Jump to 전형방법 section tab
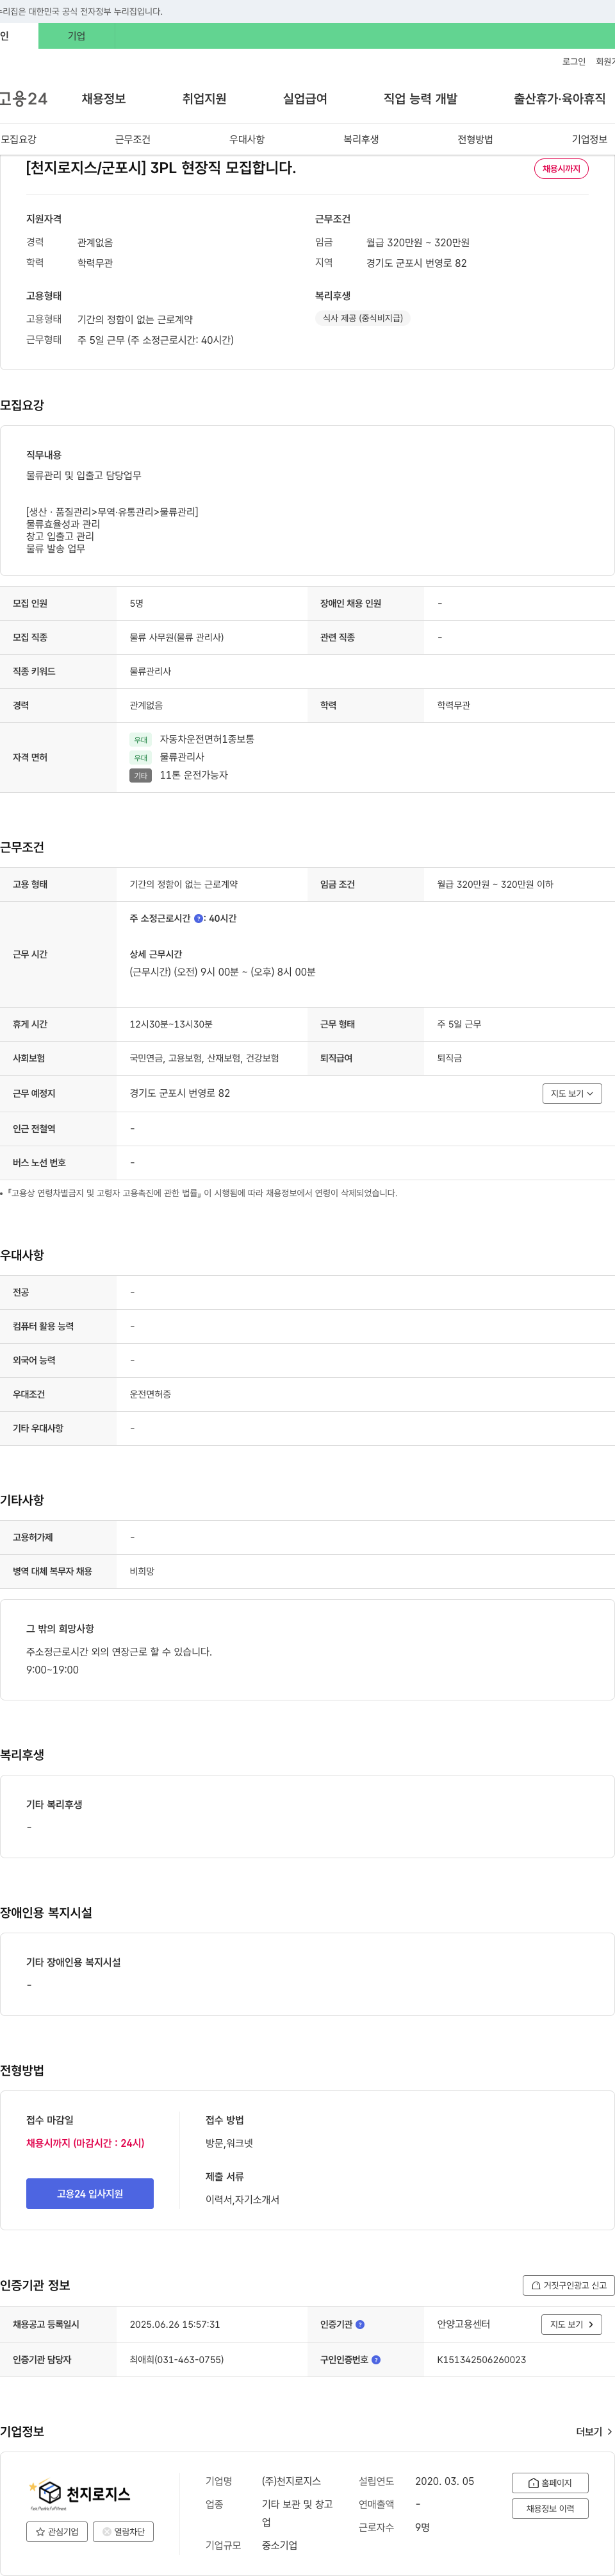The height and width of the screenshot is (2576, 615). click(x=475, y=139)
